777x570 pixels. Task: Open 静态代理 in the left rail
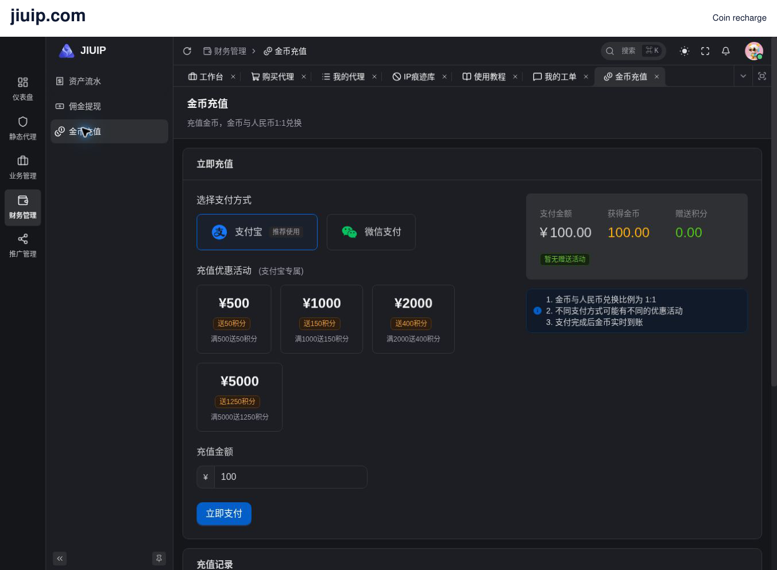click(23, 129)
